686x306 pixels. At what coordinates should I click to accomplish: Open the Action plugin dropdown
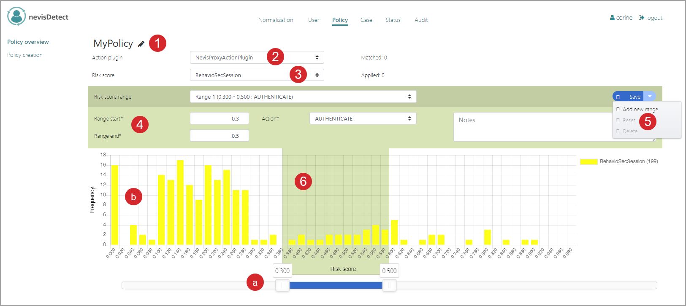pyautogui.click(x=257, y=57)
